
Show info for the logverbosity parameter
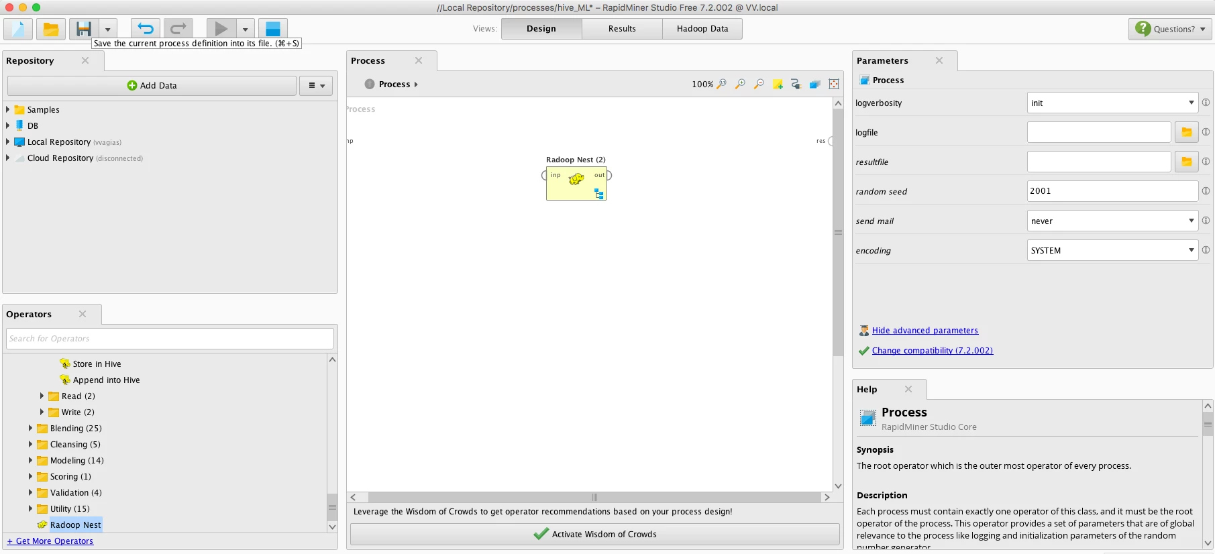(1206, 103)
